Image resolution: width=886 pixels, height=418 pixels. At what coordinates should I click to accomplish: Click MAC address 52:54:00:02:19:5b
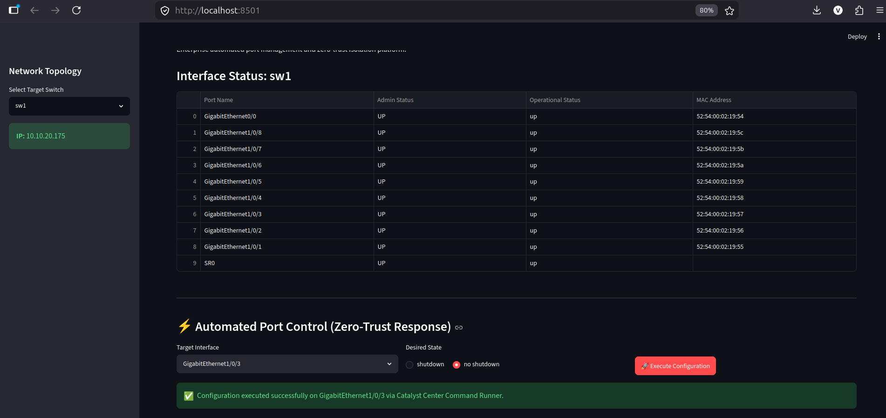pos(774,149)
